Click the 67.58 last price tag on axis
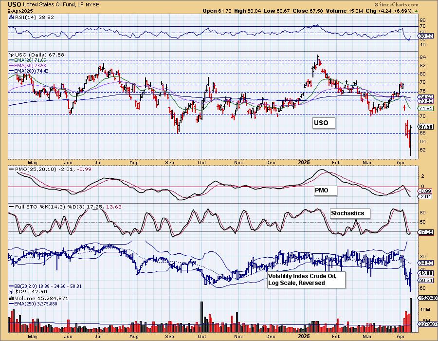The height and width of the screenshot is (341, 438). 426,127
